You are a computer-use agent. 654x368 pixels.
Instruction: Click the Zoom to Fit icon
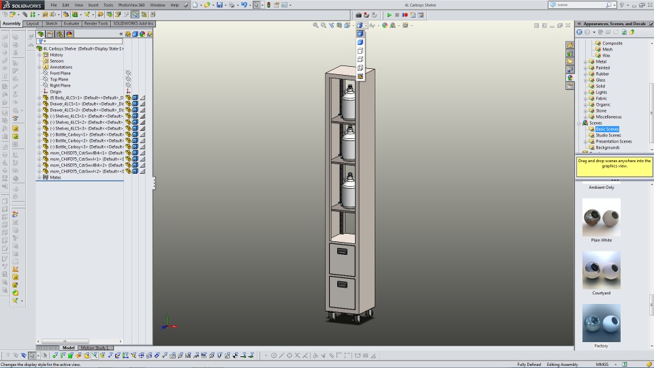click(315, 25)
